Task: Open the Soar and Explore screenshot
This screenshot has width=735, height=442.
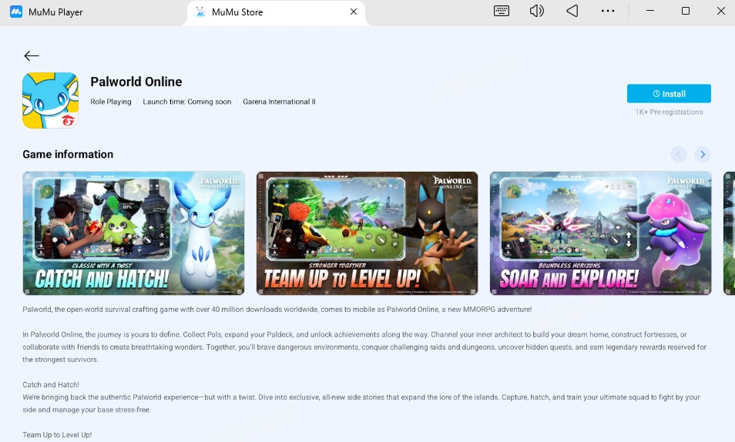Action: pyautogui.click(x=600, y=233)
